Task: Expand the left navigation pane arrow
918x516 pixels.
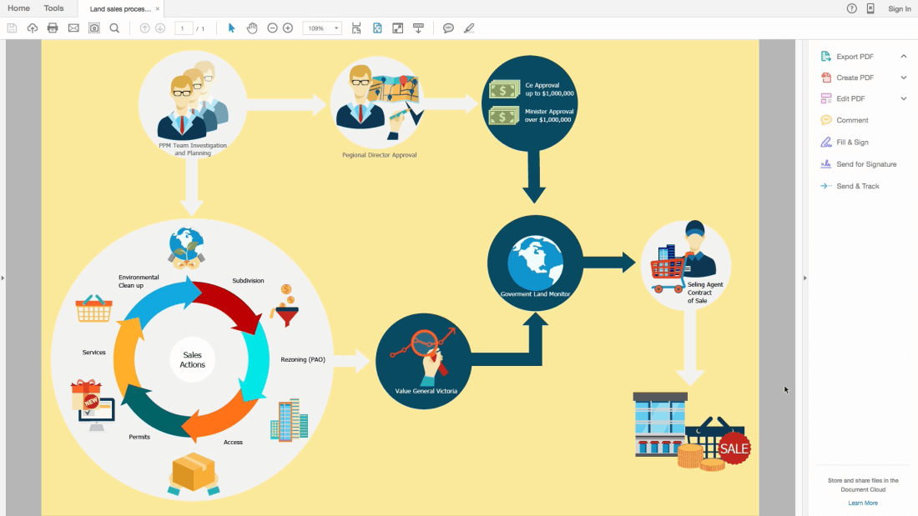Action: pos(3,278)
